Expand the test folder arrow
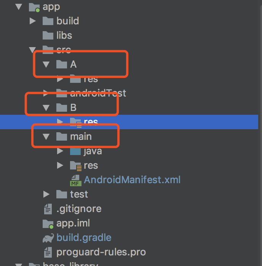262x266 pixels. click(46, 194)
